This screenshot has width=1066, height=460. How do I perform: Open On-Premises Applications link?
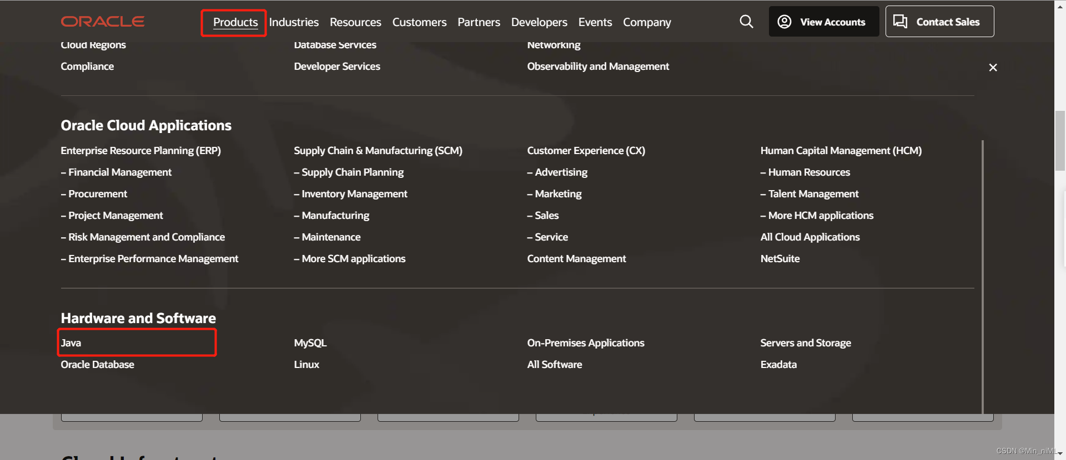(586, 343)
